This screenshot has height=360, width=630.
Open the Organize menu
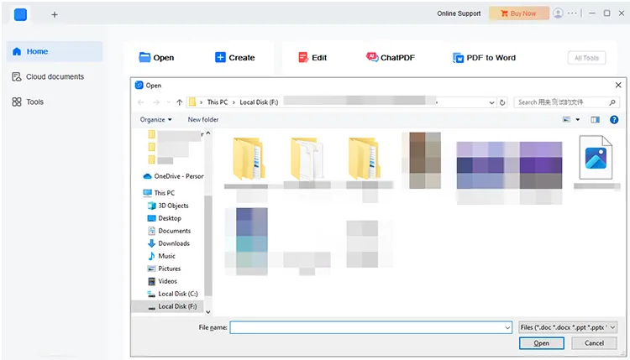tap(155, 120)
